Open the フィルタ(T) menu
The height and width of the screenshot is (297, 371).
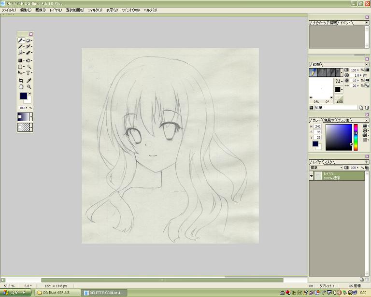(95, 10)
